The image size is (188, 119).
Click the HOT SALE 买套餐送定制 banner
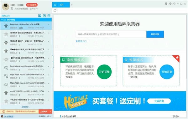[120, 101]
